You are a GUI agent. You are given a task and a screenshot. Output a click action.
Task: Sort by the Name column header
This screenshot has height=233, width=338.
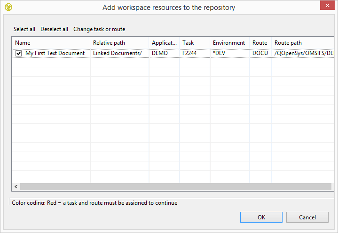tap(51, 43)
